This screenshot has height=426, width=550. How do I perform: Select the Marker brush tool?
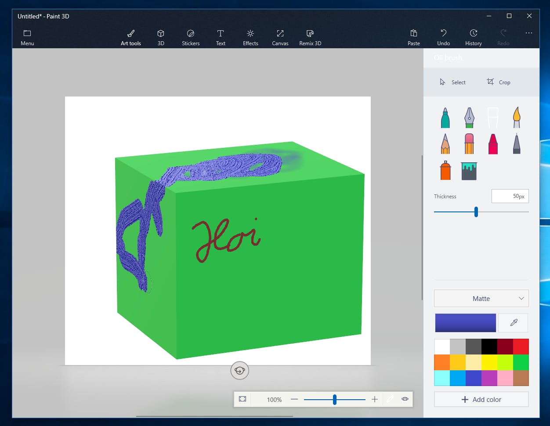point(445,118)
